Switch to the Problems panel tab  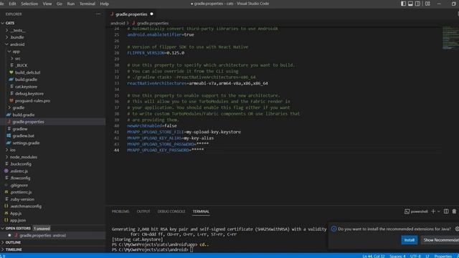coord(120,211)
